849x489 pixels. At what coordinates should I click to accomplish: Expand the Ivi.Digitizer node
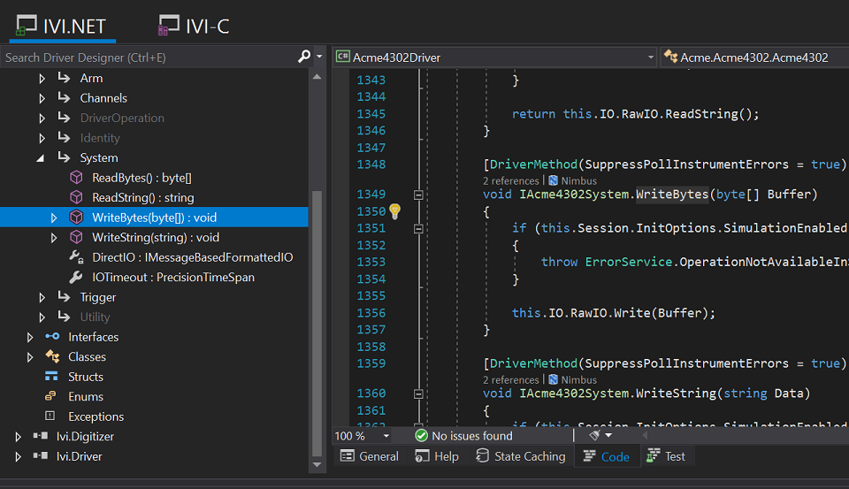click(19, 437)
